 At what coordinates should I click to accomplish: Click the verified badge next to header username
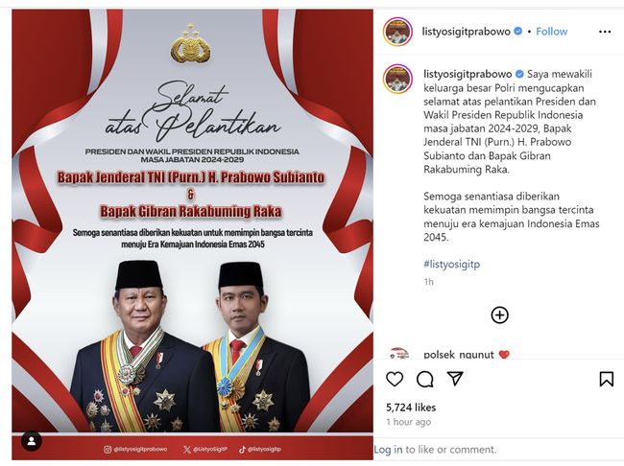(517, 31)
